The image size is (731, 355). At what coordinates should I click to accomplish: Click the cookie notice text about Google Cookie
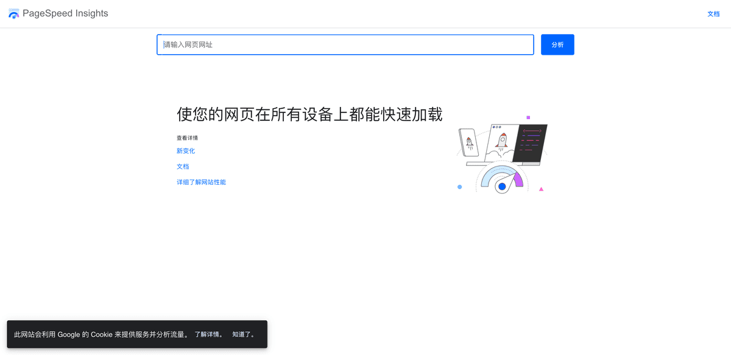101,334
